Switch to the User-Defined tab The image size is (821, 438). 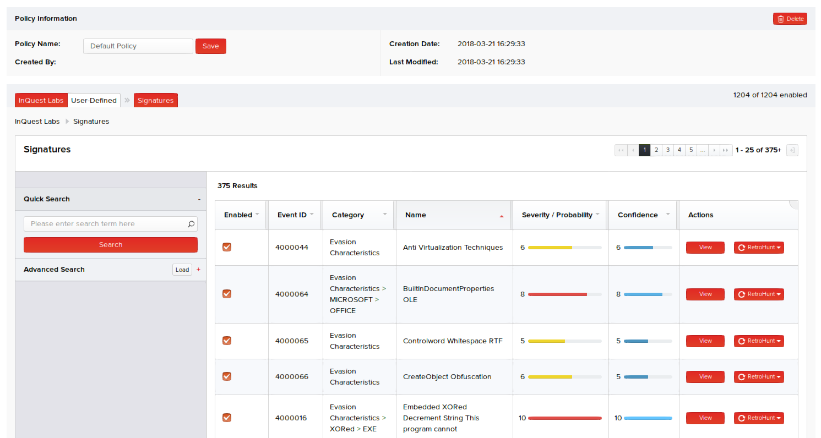point(94,100)
